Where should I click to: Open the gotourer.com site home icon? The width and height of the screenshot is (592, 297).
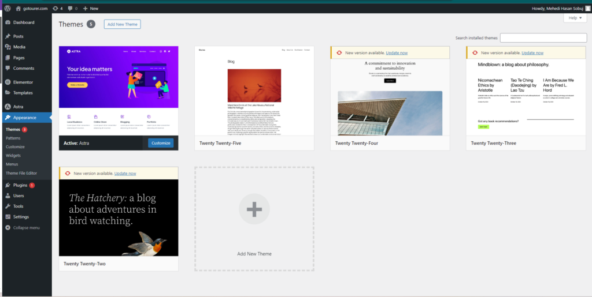[x=18, y=8]
